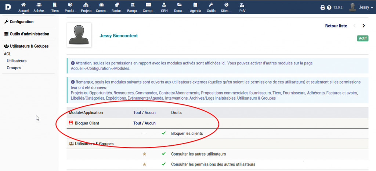The image size is (376, 171).
Task: Click Tout in the Bloquer Client row
Action: 137,123
